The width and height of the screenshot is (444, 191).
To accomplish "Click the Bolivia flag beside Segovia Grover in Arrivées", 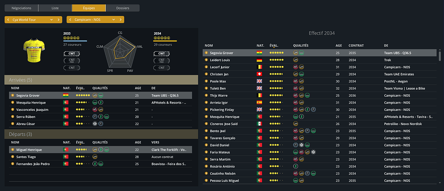I will pos(66,96).
